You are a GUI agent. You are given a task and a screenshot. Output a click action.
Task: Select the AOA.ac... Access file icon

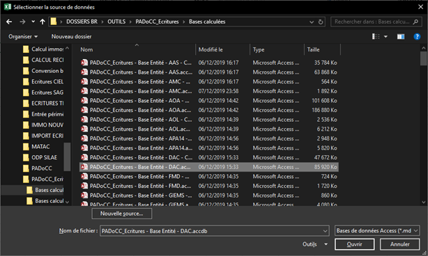pos(84,110)
